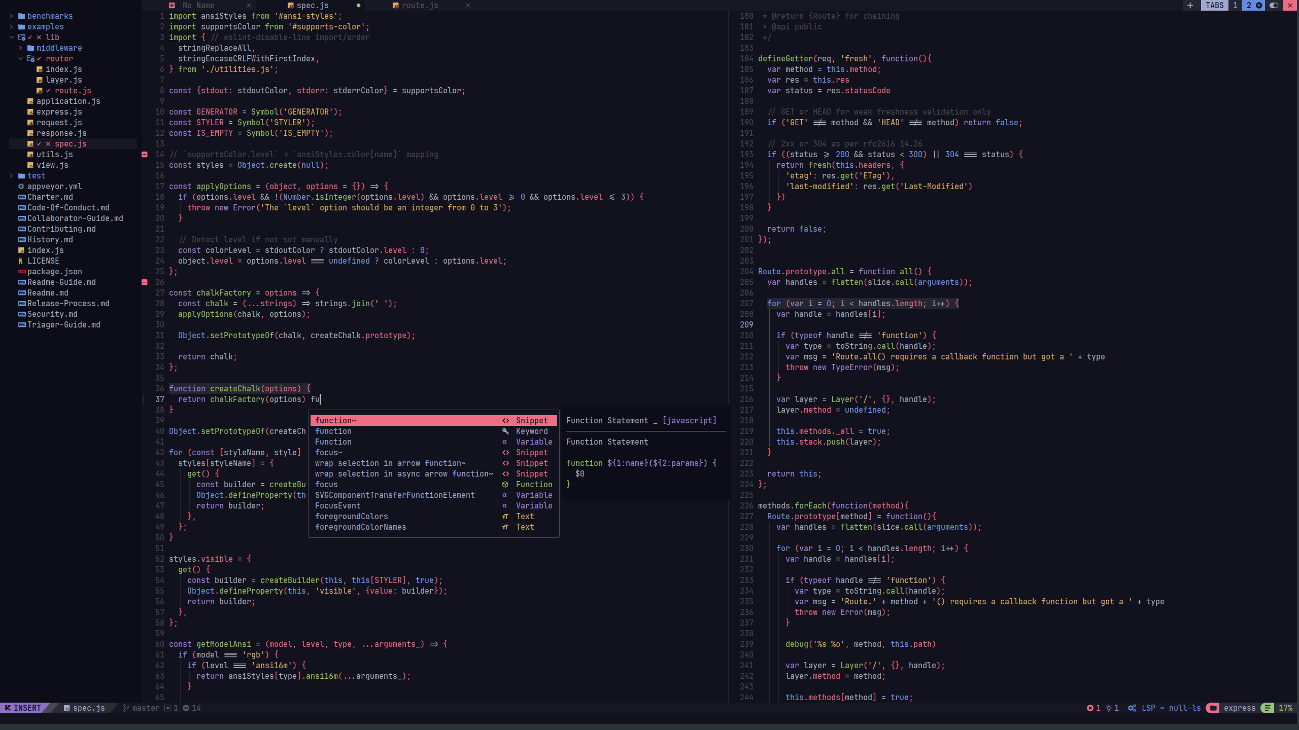Click the LSP gears icon

[1132, 708]
